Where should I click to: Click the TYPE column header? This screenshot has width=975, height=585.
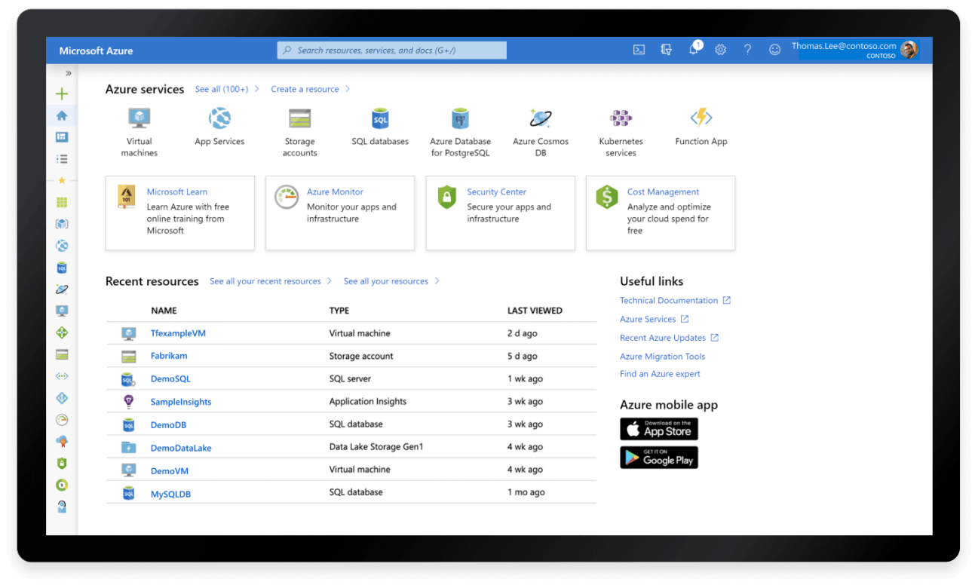(x=339, y=311)
